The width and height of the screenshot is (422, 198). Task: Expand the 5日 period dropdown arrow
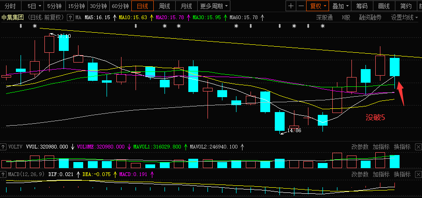39,6
